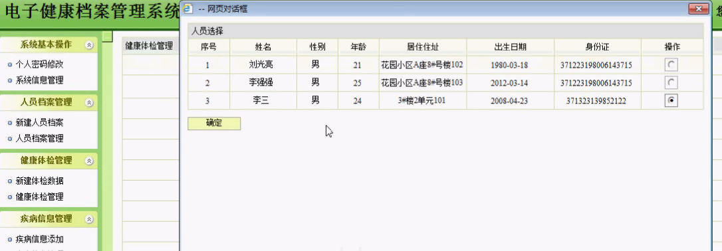The width and height of the screenshot is (722, 251).
Task: Open 人员档案管理 sidebar link
Action: coord(40,138)
